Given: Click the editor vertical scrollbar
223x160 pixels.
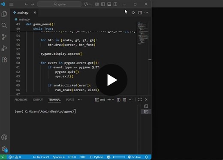Looking at the screenshot, I should [x=150, y=58].
